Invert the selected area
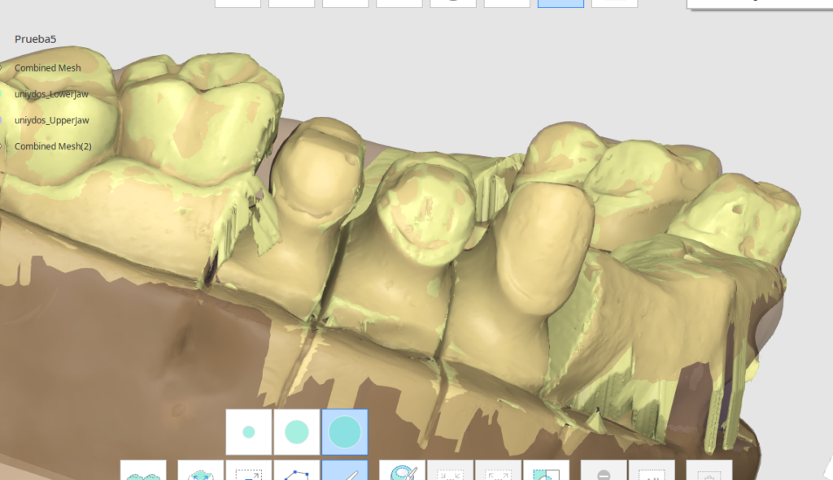This screenshot has height=480, width=833. click(x=546, y=470)
